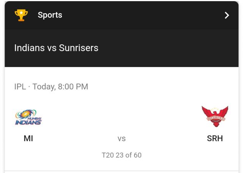Click the word Indians in the heading
243x173 pixels.
30,48
